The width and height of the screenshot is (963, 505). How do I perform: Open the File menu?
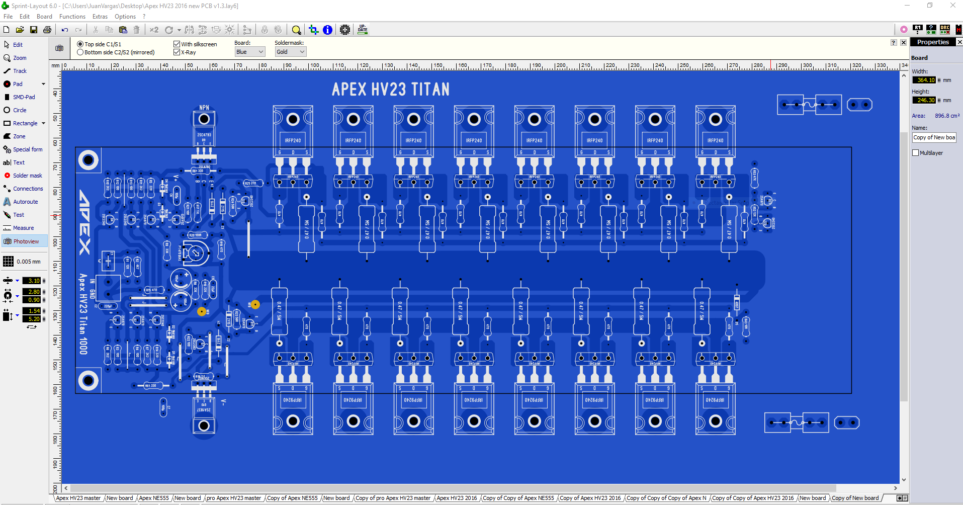coord(8,17)
